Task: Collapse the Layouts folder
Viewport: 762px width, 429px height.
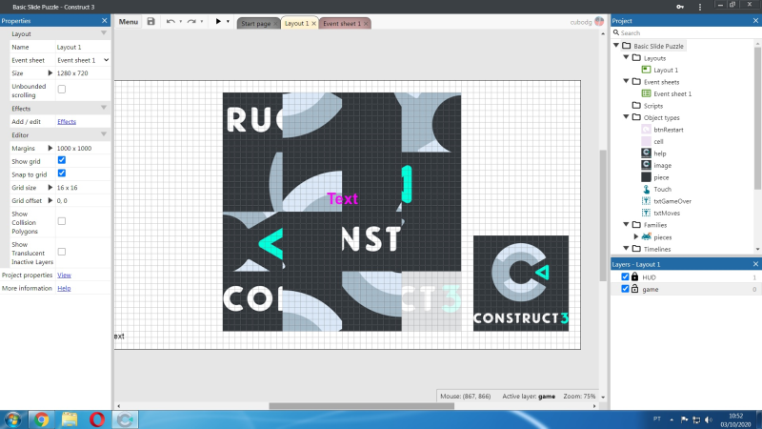Action: coord(627,57)
